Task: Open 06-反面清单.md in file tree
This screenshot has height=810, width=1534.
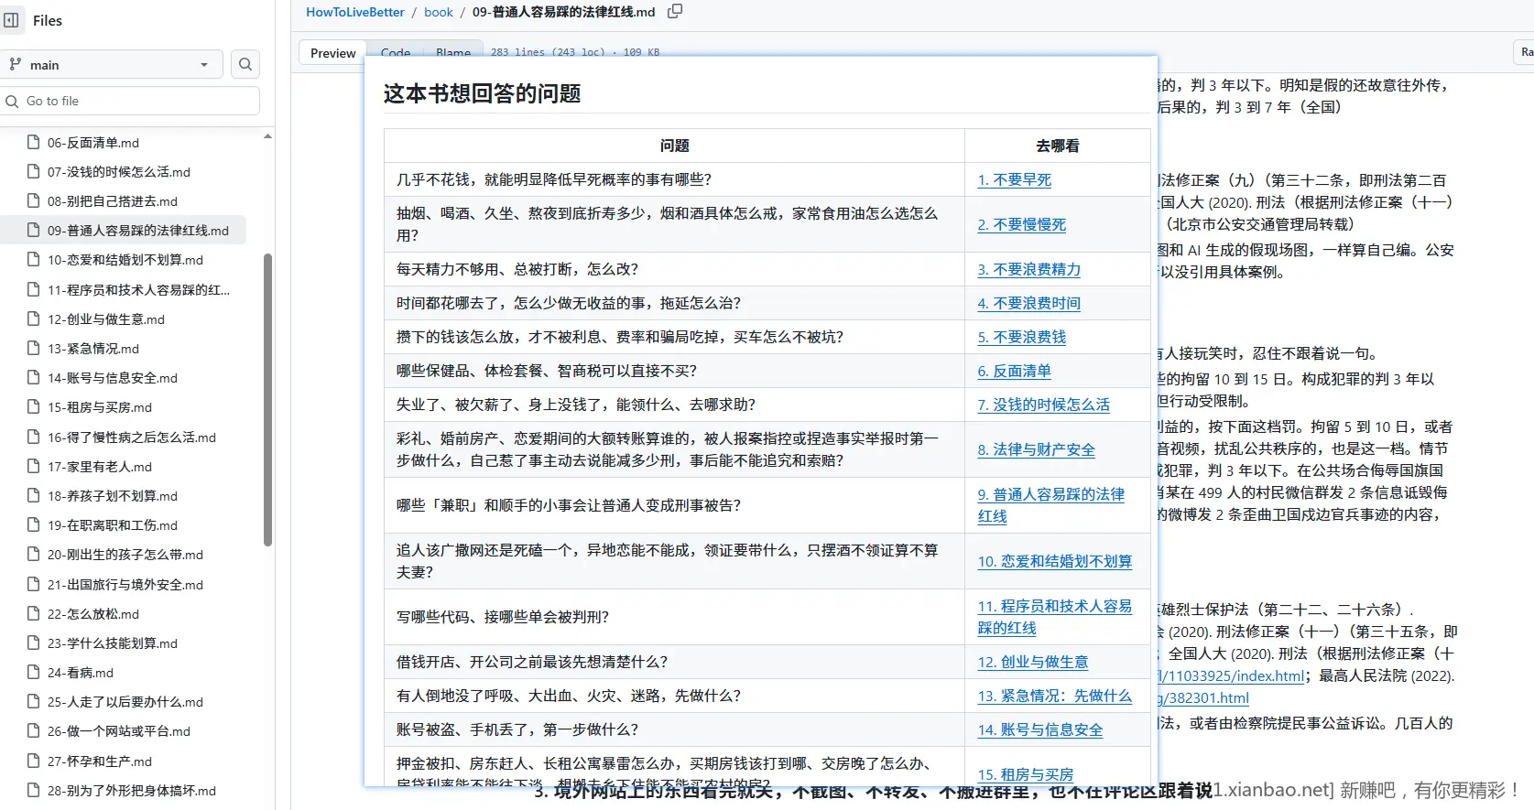Action: pos(93,143)
